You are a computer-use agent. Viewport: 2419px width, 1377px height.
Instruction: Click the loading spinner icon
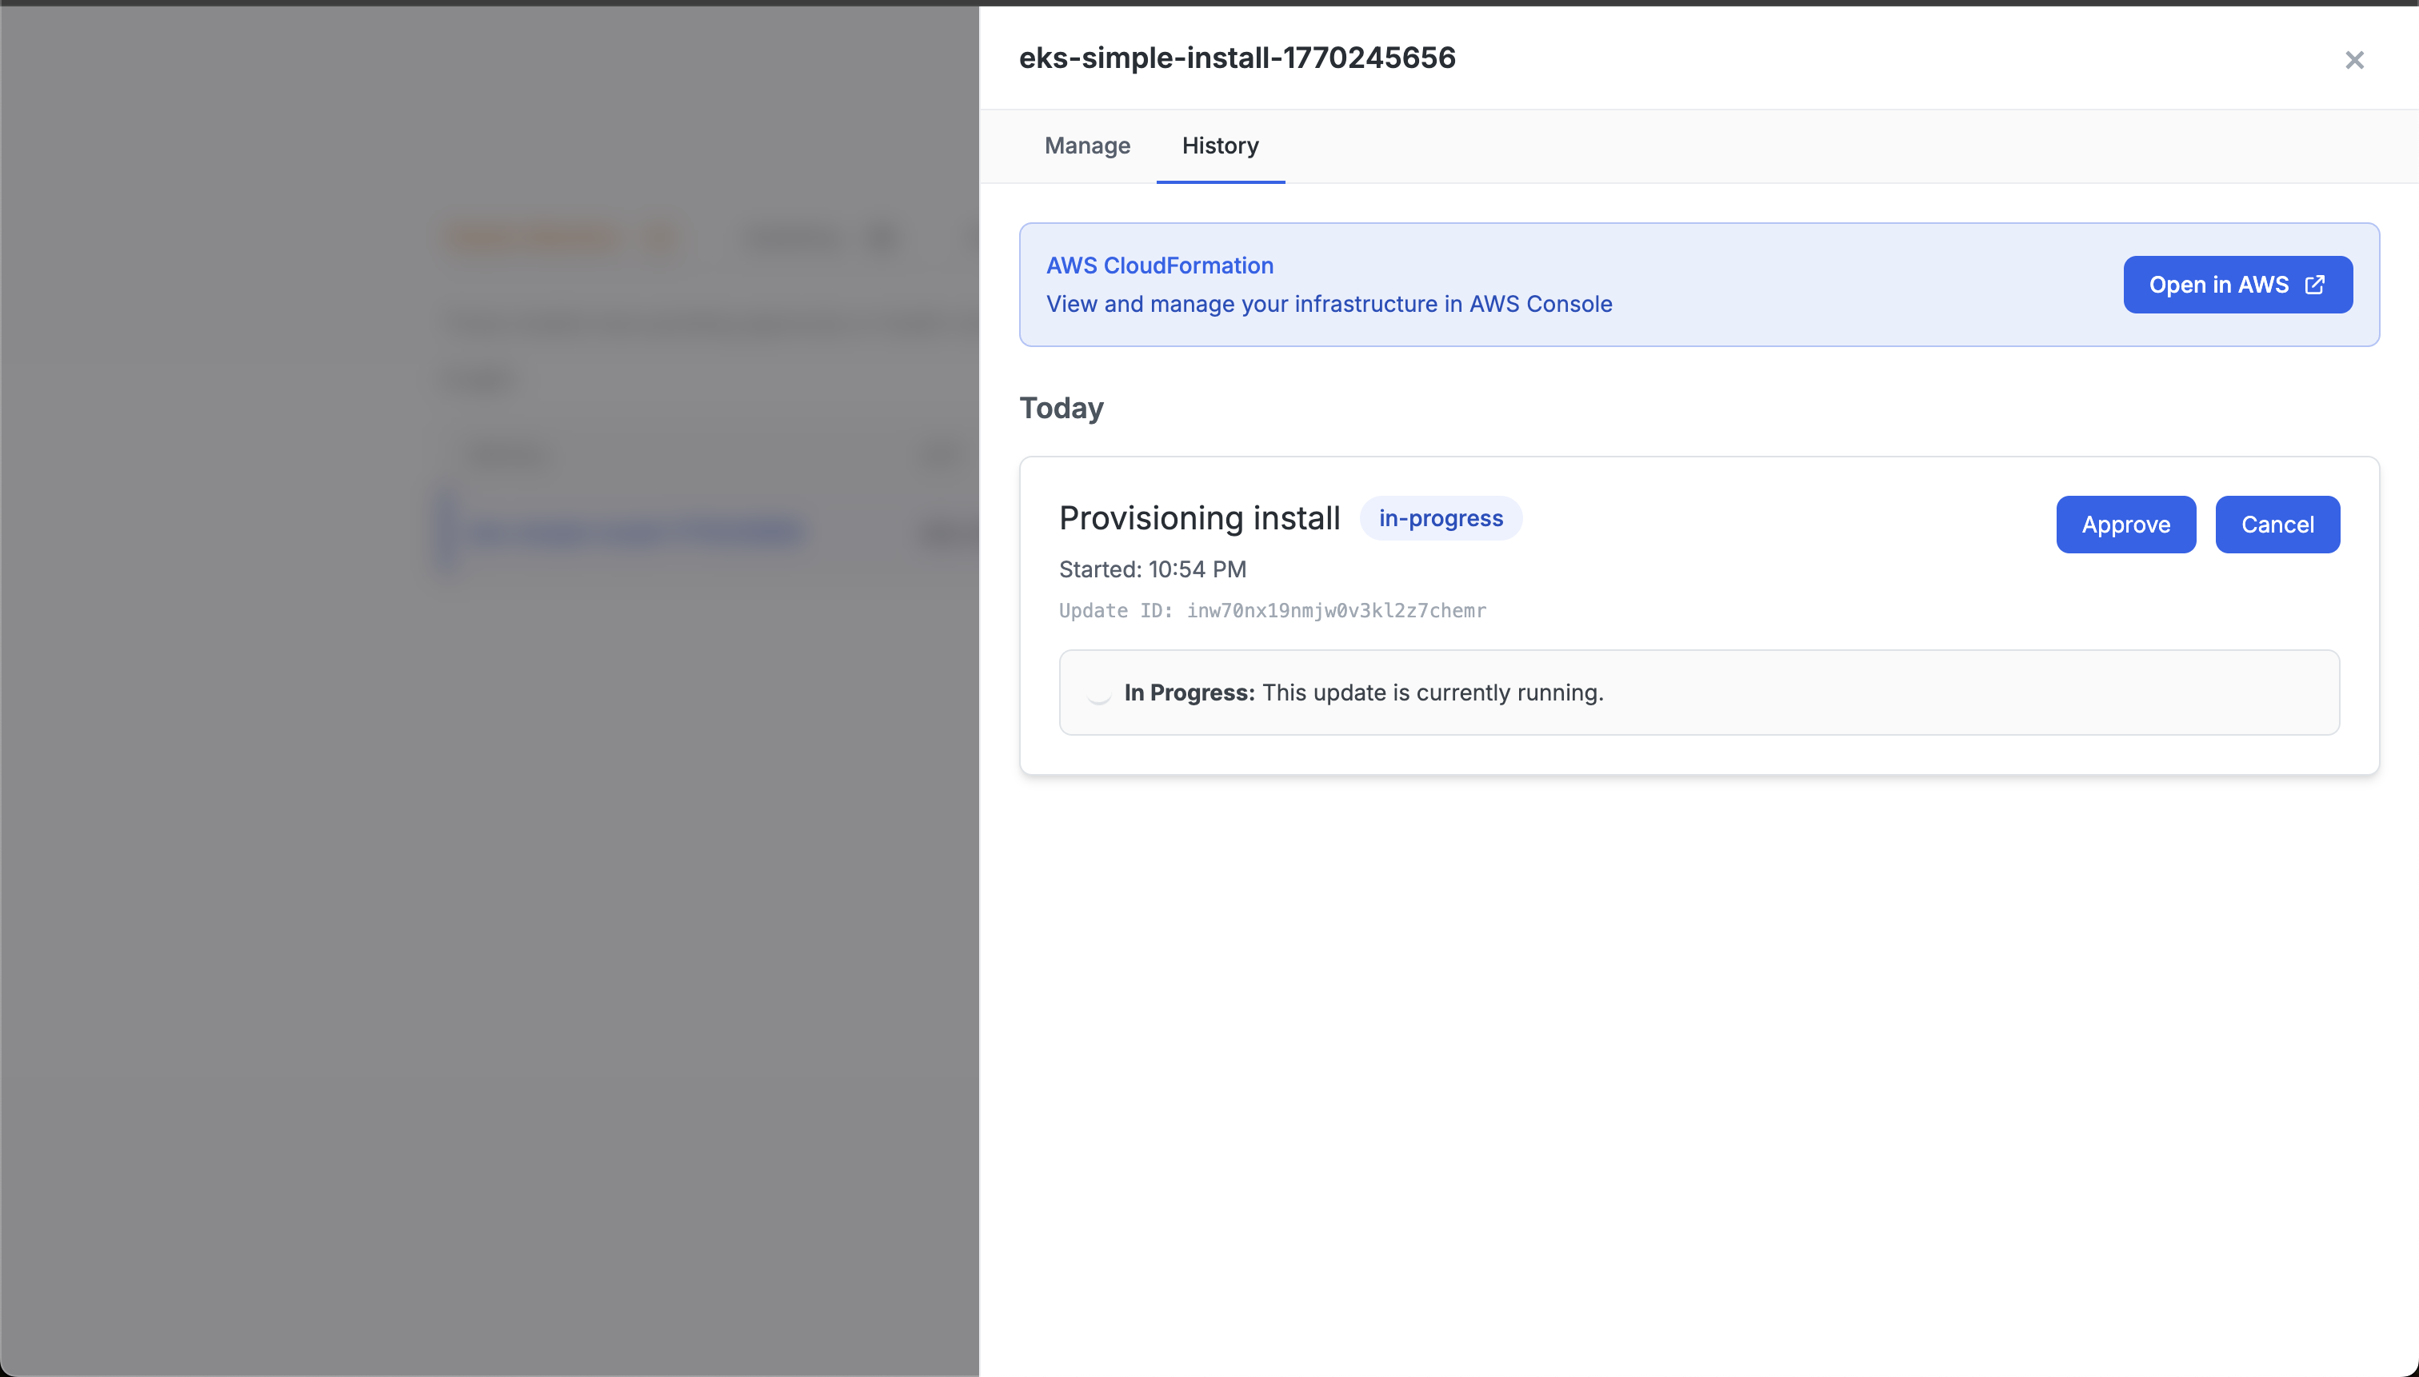(x=1098, y=693)
